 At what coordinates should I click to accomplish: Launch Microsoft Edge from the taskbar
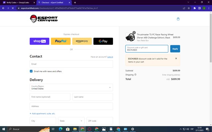click(60, 129)
